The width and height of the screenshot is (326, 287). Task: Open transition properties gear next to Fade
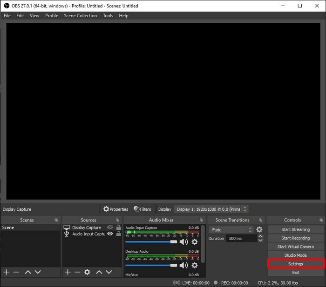pyautogui.click(x=259, y=229)
